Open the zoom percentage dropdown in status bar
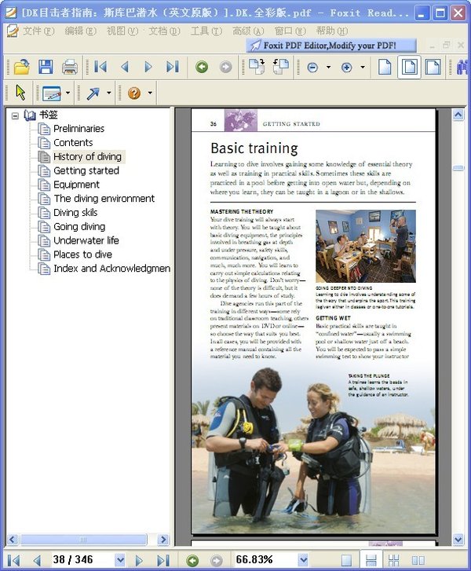Image resolution: width=471 pixels, height=571 pixels. (x=303, y=560)
